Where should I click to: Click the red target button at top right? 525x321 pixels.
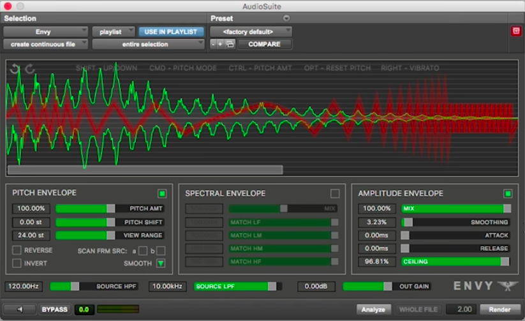(516, 31)
